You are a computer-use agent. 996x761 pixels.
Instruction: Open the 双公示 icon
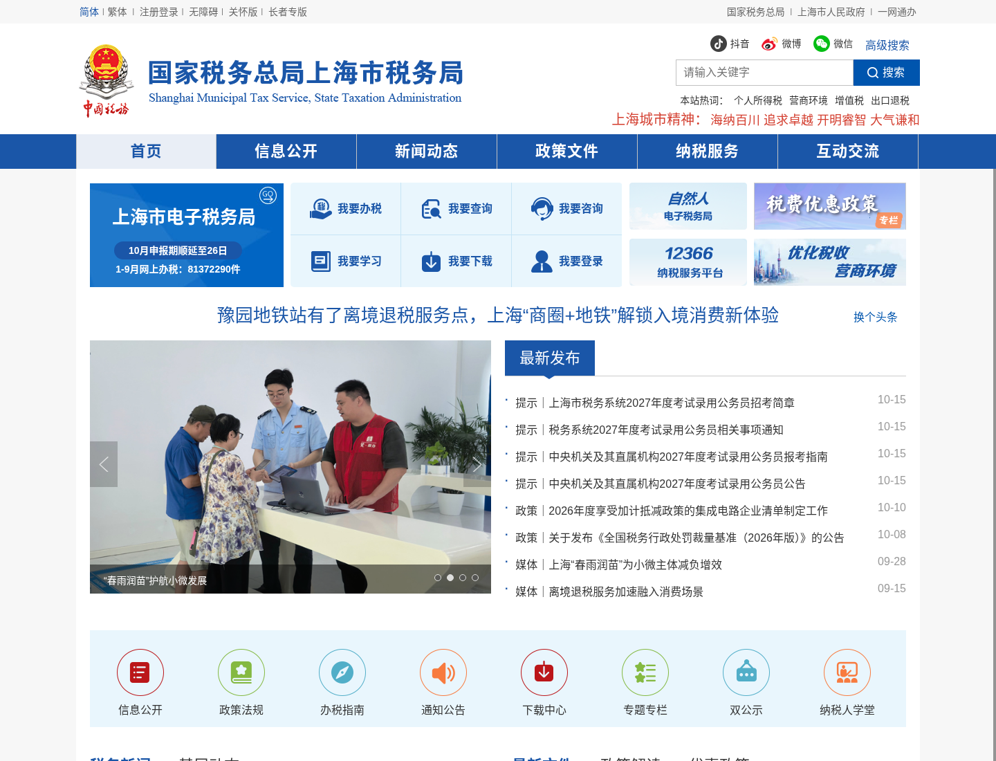746,672
